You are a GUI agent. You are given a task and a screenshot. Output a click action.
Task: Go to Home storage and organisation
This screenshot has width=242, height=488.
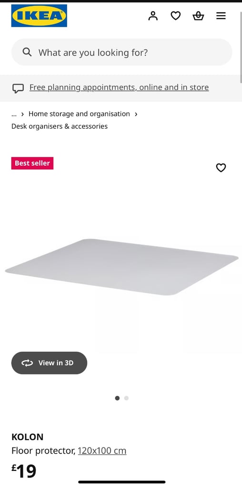pyautogui.click(x=79, y=114)
